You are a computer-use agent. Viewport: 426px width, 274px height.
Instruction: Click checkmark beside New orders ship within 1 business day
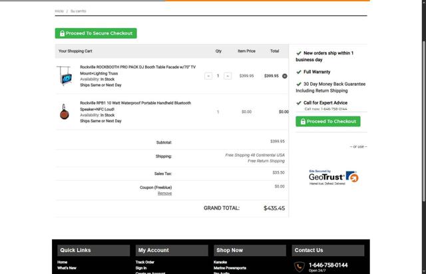pyautogui.click(x=299, y=53)
